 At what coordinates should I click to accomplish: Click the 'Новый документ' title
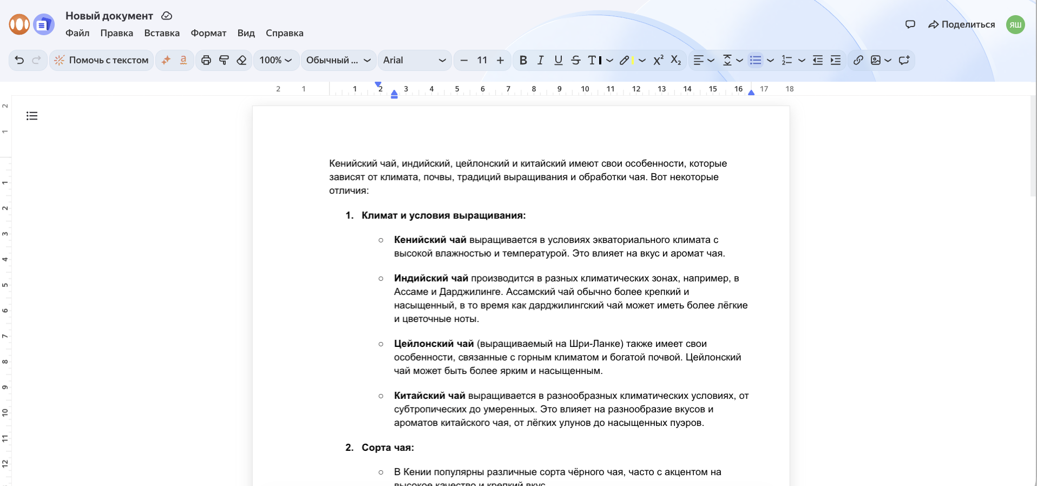[109, 16]
